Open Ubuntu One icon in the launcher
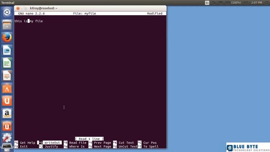Screen dimensions: 270x152 point(7,101)
